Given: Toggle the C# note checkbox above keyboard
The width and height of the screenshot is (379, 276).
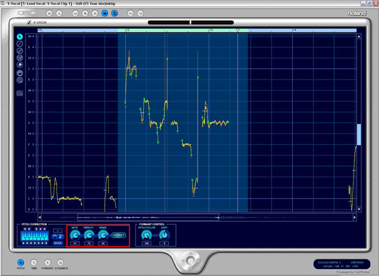Looking at the screenshot, I should pyautogui.click(x=25, y=229).
